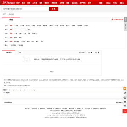Select letter G in the alphabet index

tap(13, 90)
